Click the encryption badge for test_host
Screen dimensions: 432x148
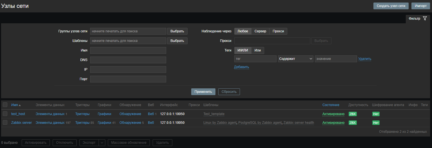point(376,114)
